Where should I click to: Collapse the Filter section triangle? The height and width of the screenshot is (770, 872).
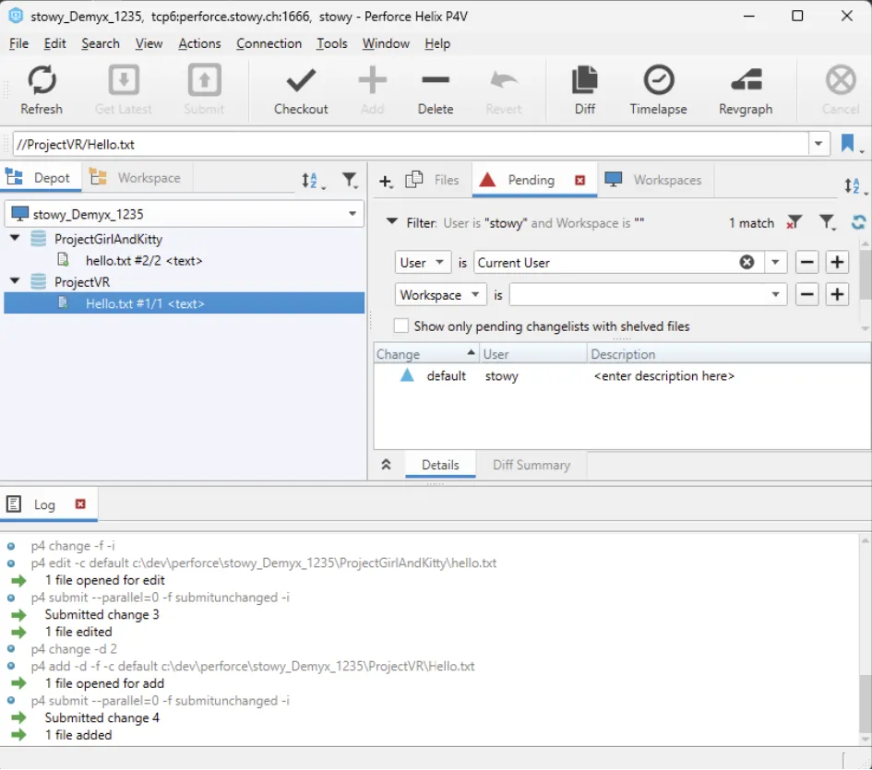click(392, 222)
